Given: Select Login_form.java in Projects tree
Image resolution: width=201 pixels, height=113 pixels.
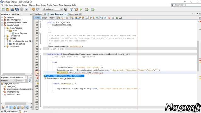Looking at the screenshot, I should click(21, 33).
